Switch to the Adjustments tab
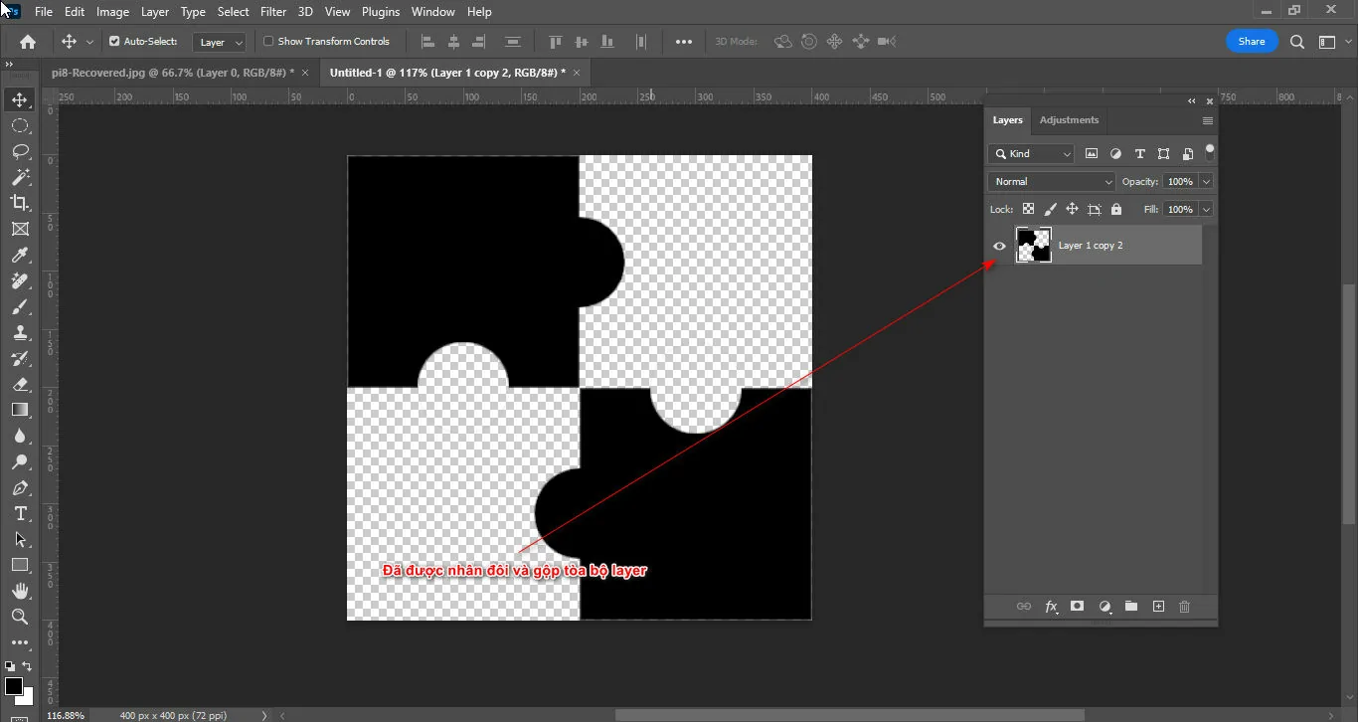The height and width of the screenshot is (722, 1358). point(1069,119)
